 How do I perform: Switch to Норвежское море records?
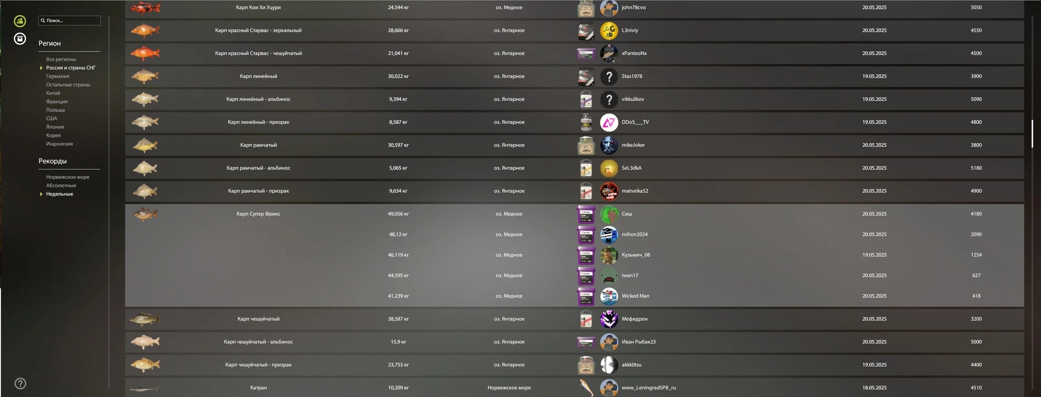click(x=68, y=177)
